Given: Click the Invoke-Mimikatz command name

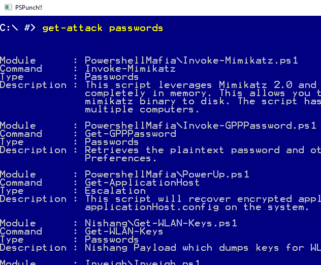Looking at the screenshot, I should (130, 69).
